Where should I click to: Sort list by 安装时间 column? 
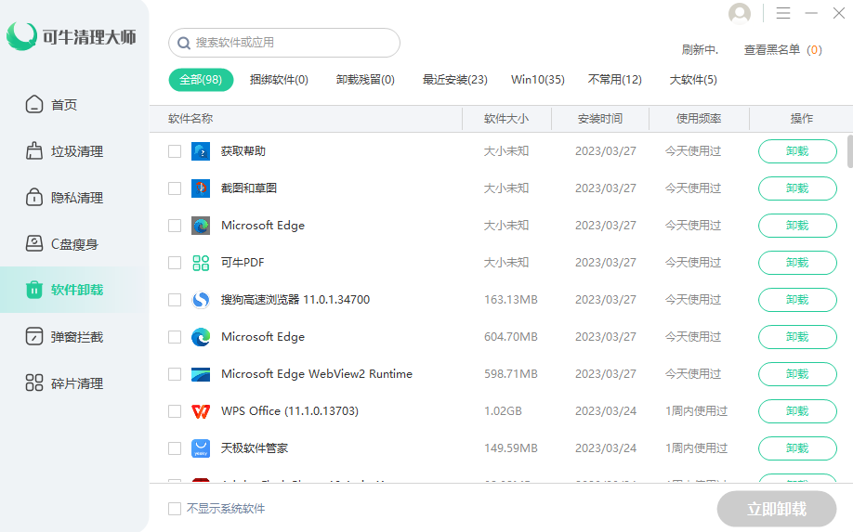click(600, 119)
